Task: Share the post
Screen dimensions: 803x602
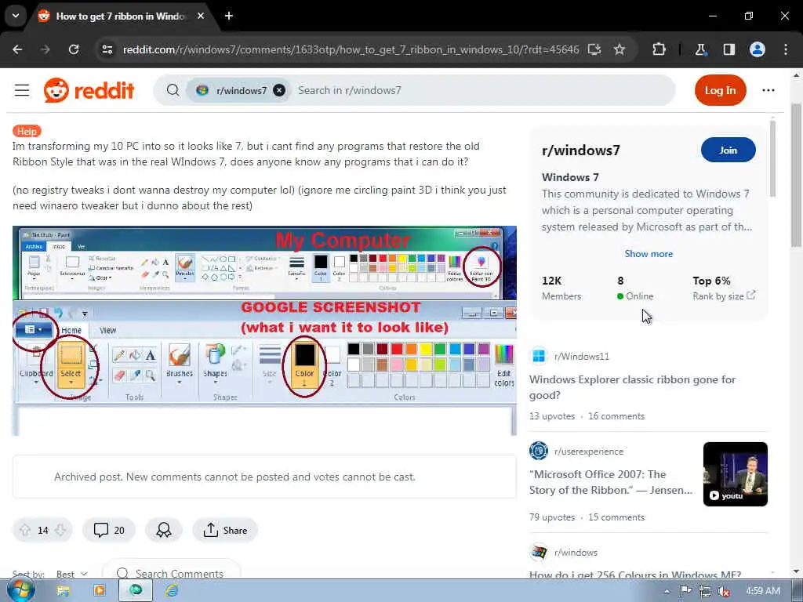Action: pos(225,531)
